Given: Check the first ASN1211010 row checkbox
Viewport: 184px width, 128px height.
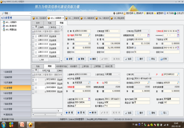Looking at the screenshot, I should [36, 36].
